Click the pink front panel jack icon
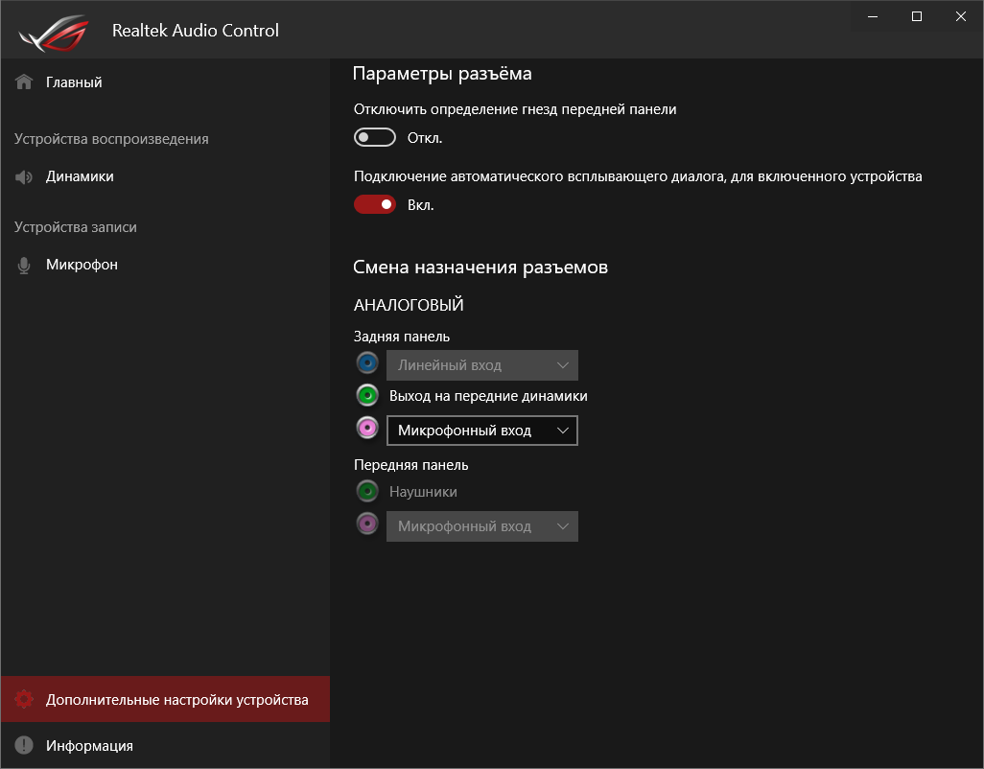Image resolution: width=984 pixels, height=769 pixels. coord(367,524)
